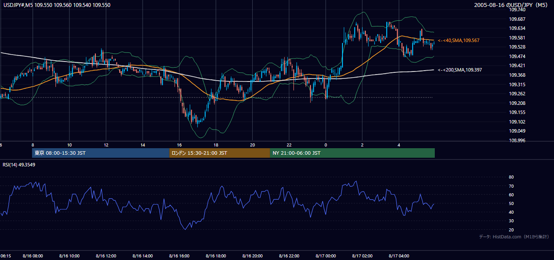Select the 40 SMA label 109.567
This screenshot has height=260, width=554.
(459, 40)
